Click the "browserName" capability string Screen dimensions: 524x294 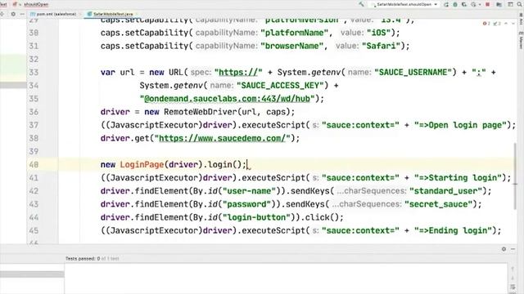tap(291, 46)
